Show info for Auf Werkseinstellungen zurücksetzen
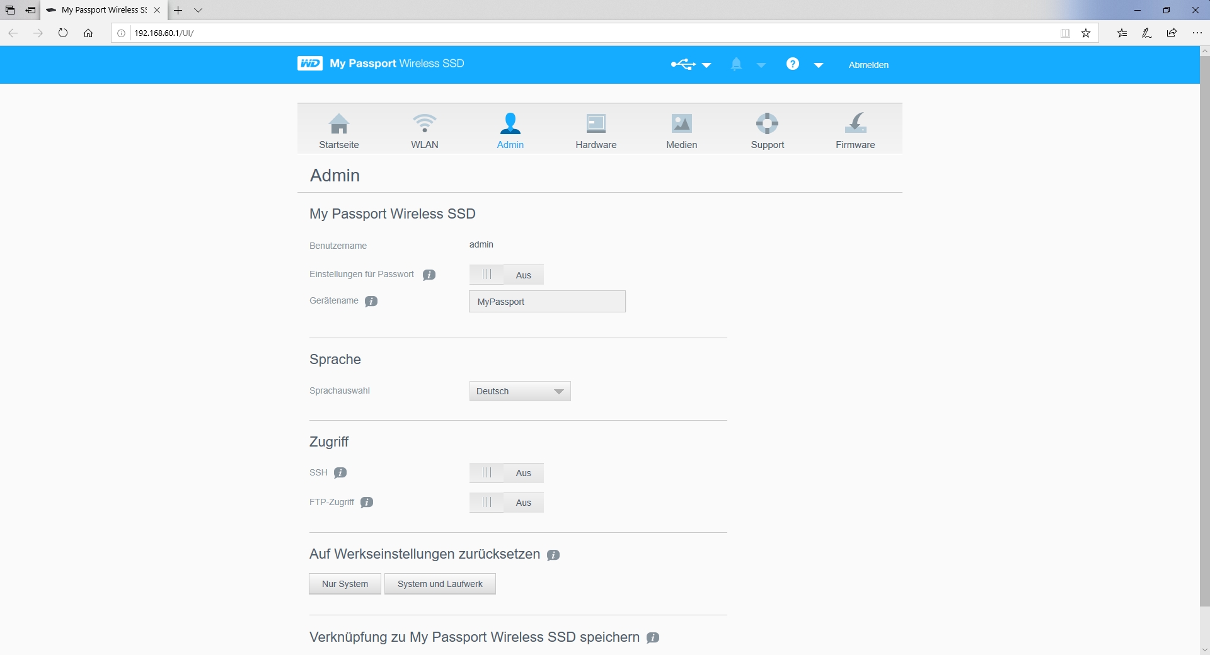The height and width of the screenshot is (655, 1210). pyautogui.click(x=553, y=555)
